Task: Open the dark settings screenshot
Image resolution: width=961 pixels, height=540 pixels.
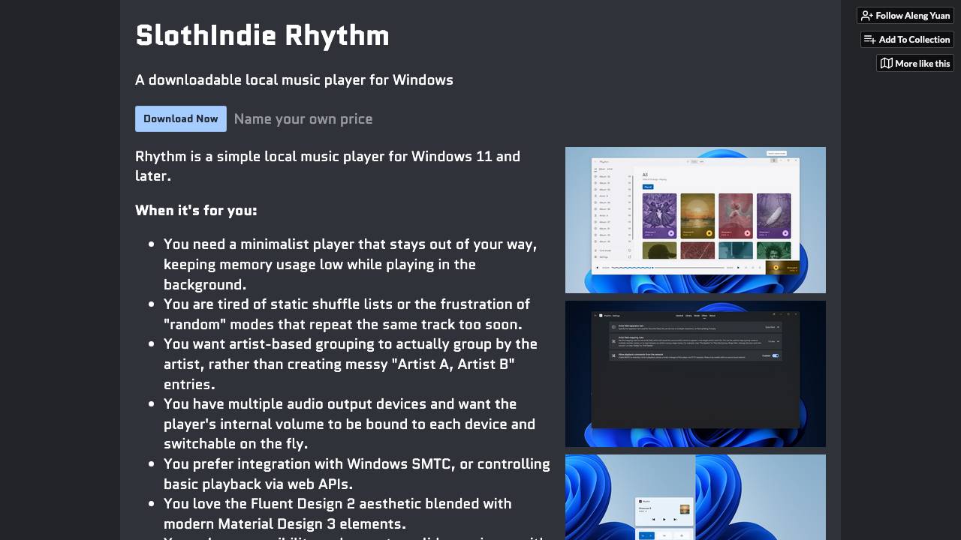Action: (695, 373)
